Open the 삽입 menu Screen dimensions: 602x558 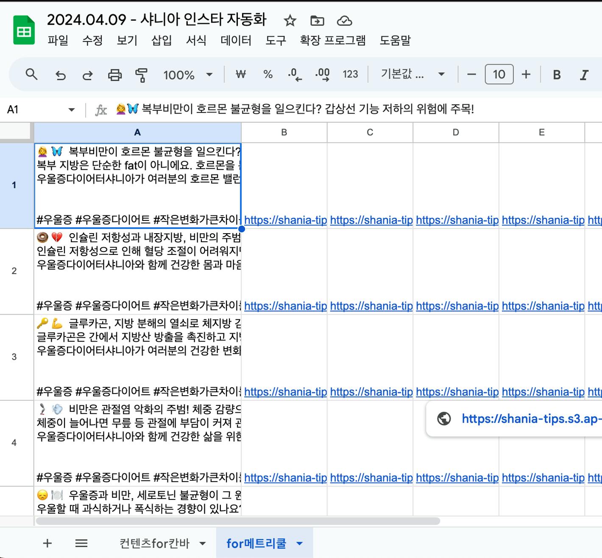162,40
